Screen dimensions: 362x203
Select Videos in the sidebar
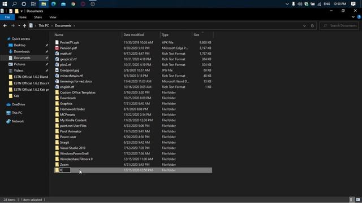tap(19, 70)
